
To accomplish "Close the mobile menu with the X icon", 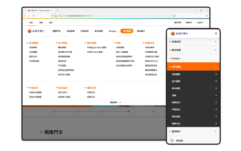I will tap(216, 34).
